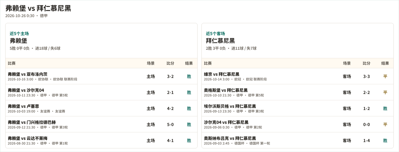
Task: Click the 场景 column header in 弗赖堡 table
Action: [151, 63]
